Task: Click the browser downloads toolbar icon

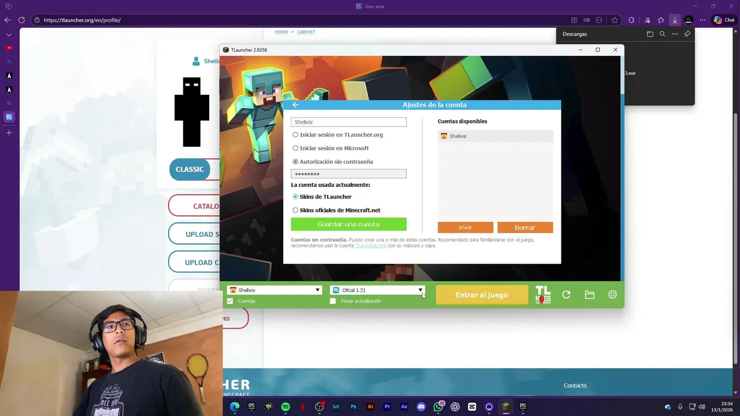Action: (674, 20)
